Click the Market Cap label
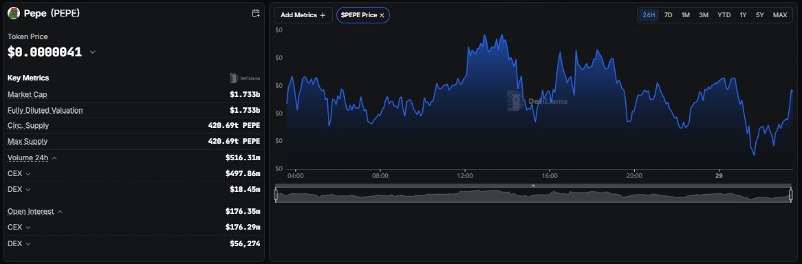Screen dimensions: 802x264 click(27, 95)
